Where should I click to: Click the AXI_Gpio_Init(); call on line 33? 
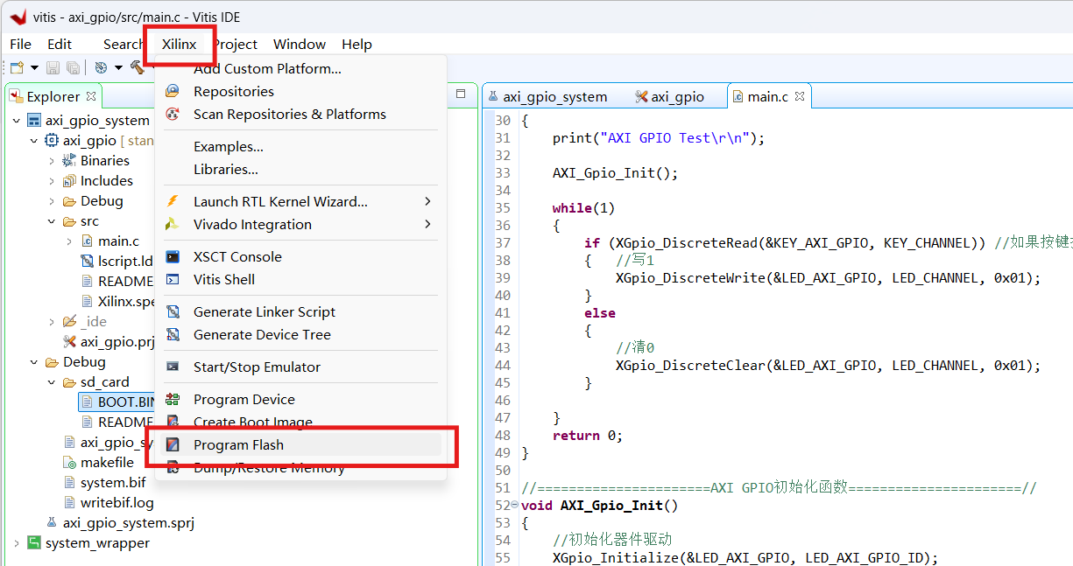click(x=615, y=173)
